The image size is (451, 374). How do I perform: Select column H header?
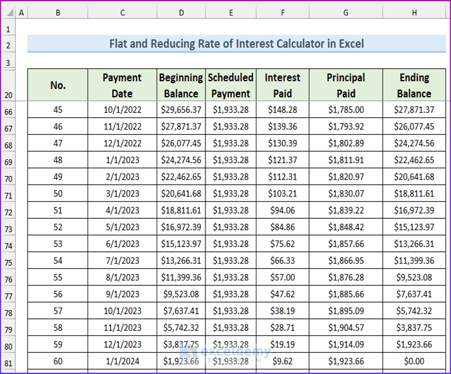[x=414, y=13]
